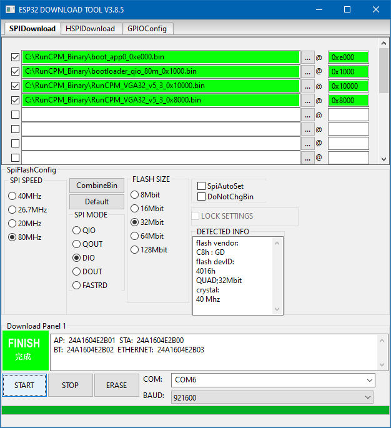
Task: Click the 0x8000 address field
Action: click(348, 101)
